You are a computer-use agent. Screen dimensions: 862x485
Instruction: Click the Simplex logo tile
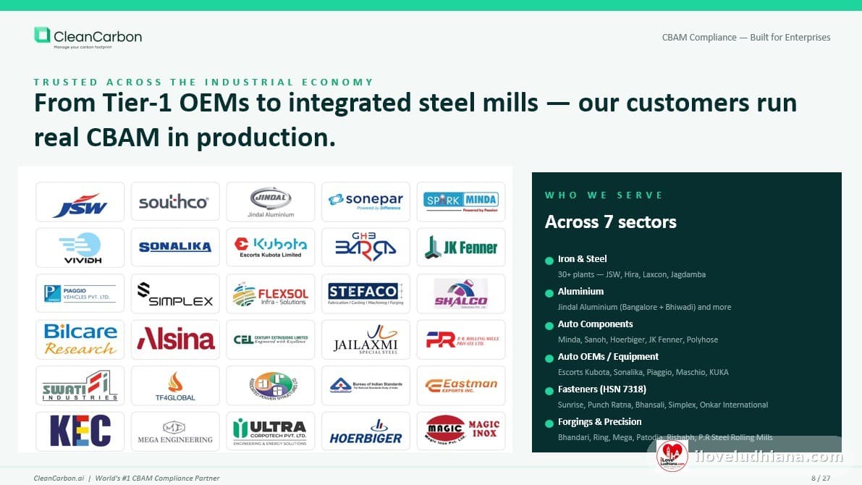point(175,294)
